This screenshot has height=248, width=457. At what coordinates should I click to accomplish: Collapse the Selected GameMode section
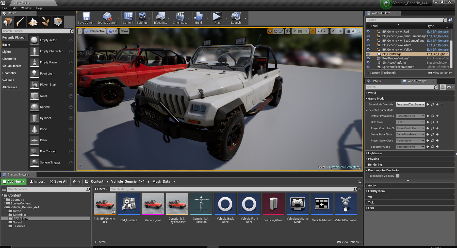click(367, 110)
